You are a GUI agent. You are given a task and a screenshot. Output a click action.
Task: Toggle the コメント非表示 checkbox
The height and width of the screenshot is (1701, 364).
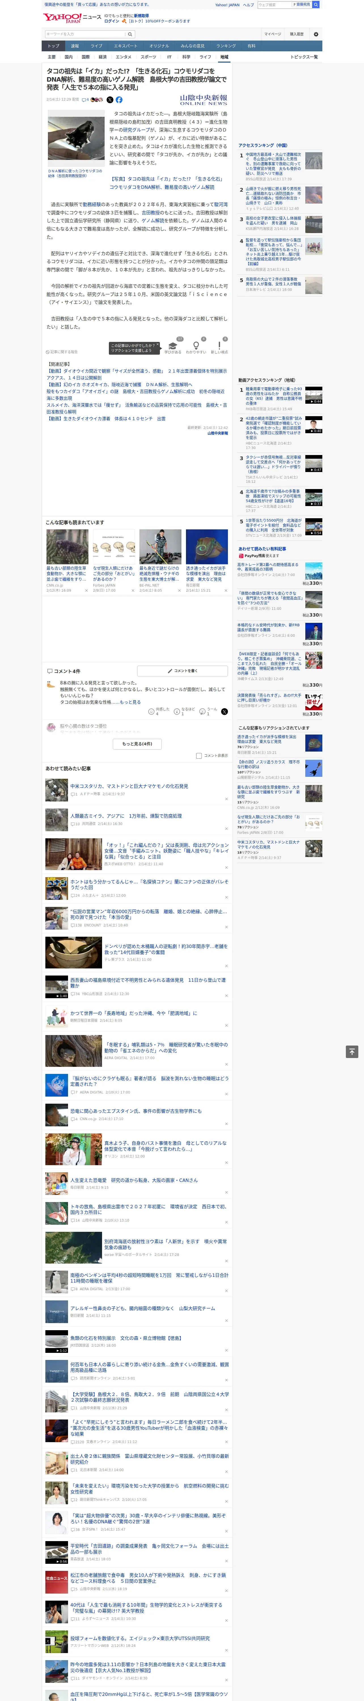199,756
